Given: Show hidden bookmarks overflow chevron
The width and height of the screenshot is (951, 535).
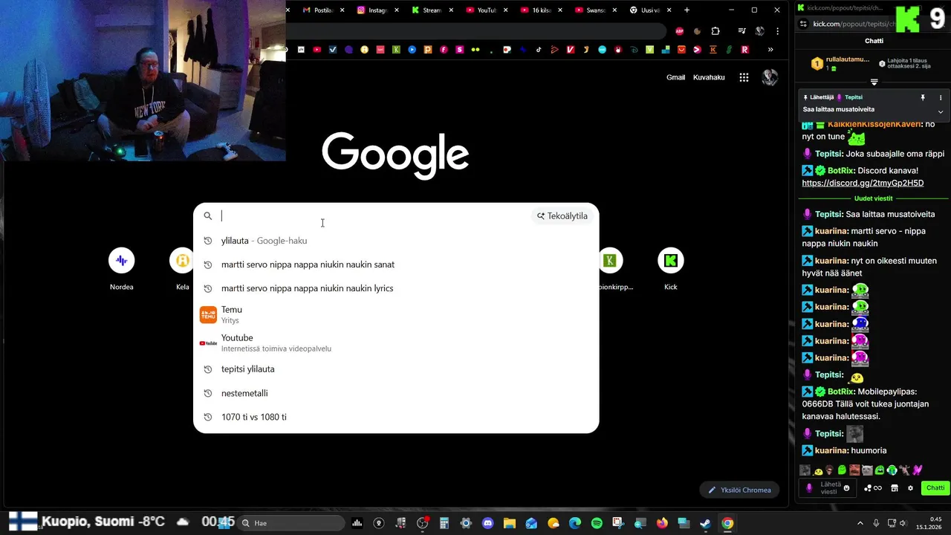Looking at the screenshot, I should [x=770, y=50].
